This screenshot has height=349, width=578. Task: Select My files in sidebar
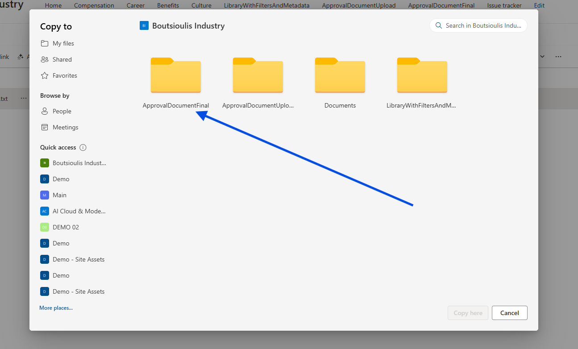pos(63,43)
